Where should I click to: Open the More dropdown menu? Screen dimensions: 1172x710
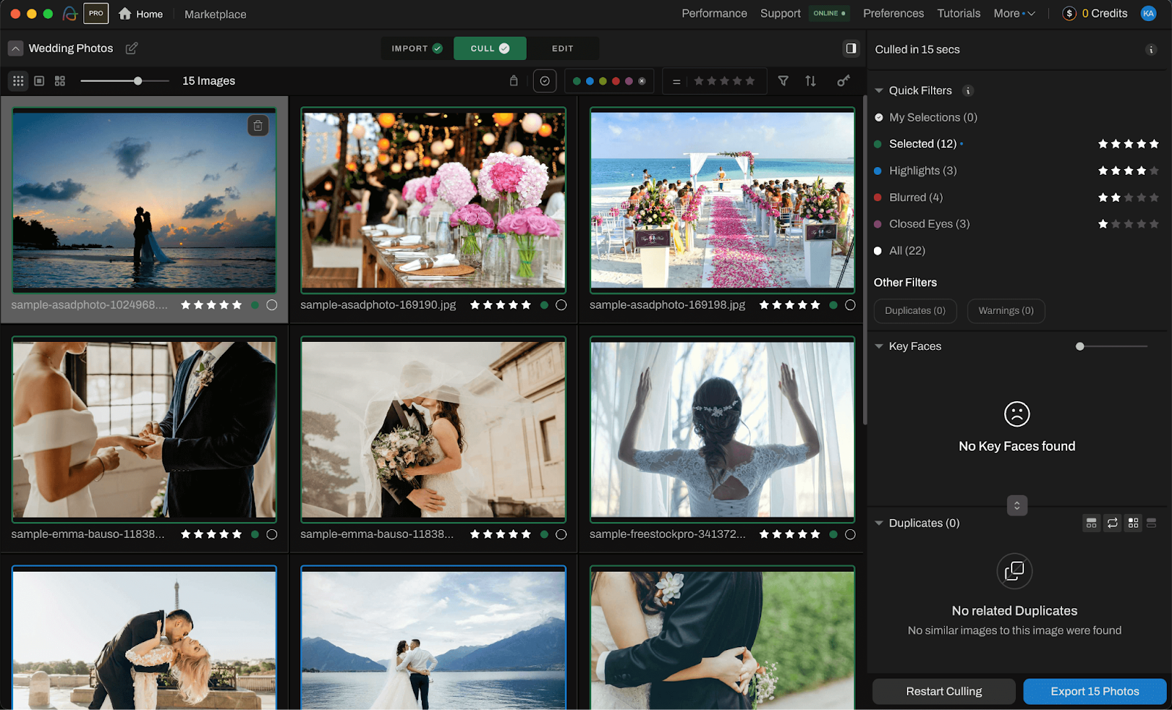[x=1014, y=14]
